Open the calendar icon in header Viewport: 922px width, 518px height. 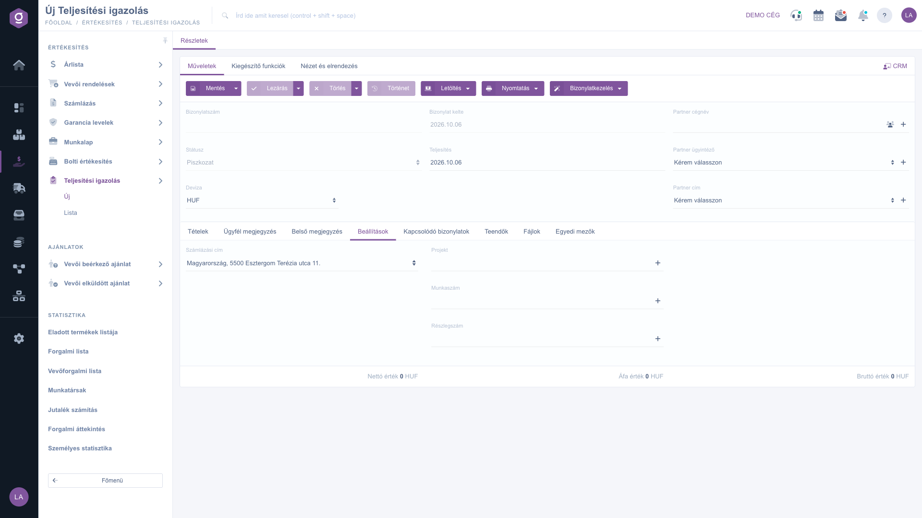pyautogui.click(x=818, y=15)
